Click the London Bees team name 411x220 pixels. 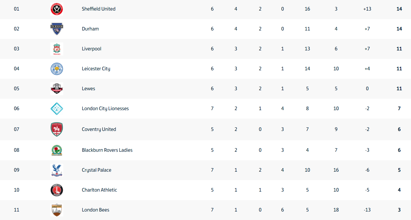(x=96, y=210)
